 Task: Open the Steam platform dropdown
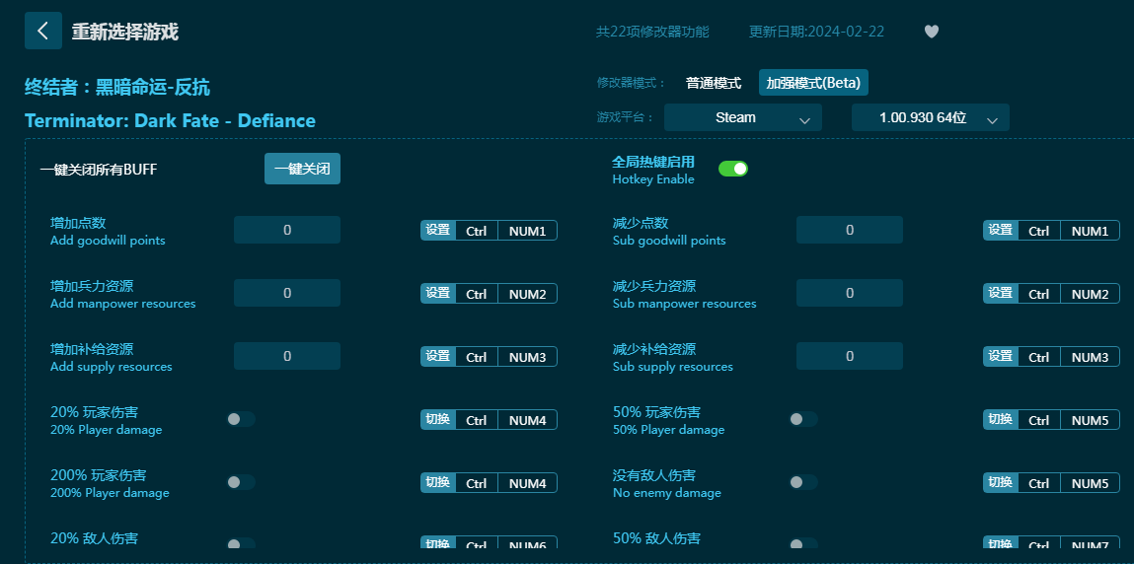[x=743, y=117]
